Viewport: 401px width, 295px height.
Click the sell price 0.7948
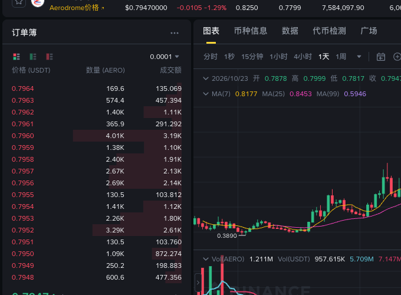23,277
